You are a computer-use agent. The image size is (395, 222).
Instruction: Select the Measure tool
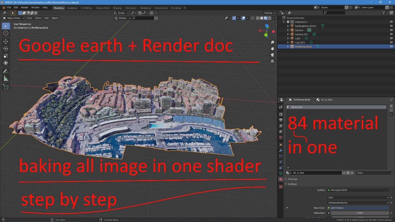[6, 79]
